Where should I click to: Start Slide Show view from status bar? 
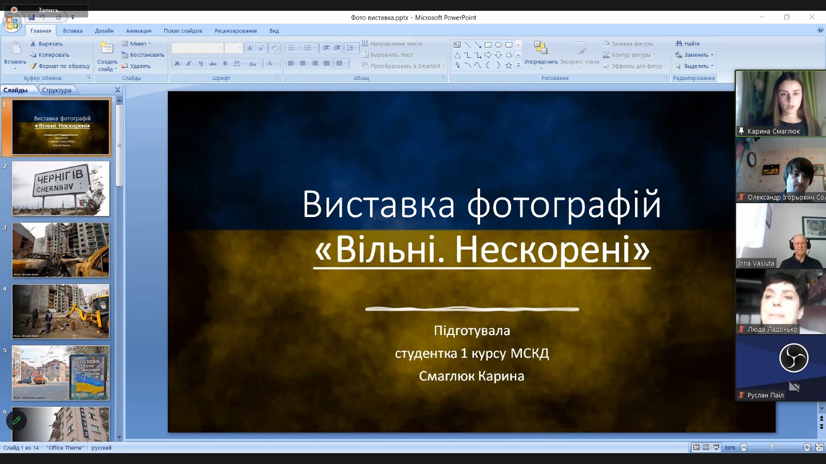pos(716,448)
